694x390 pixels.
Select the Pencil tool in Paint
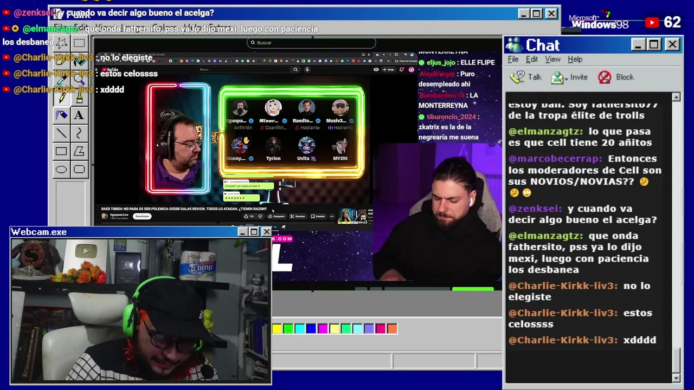61,97
